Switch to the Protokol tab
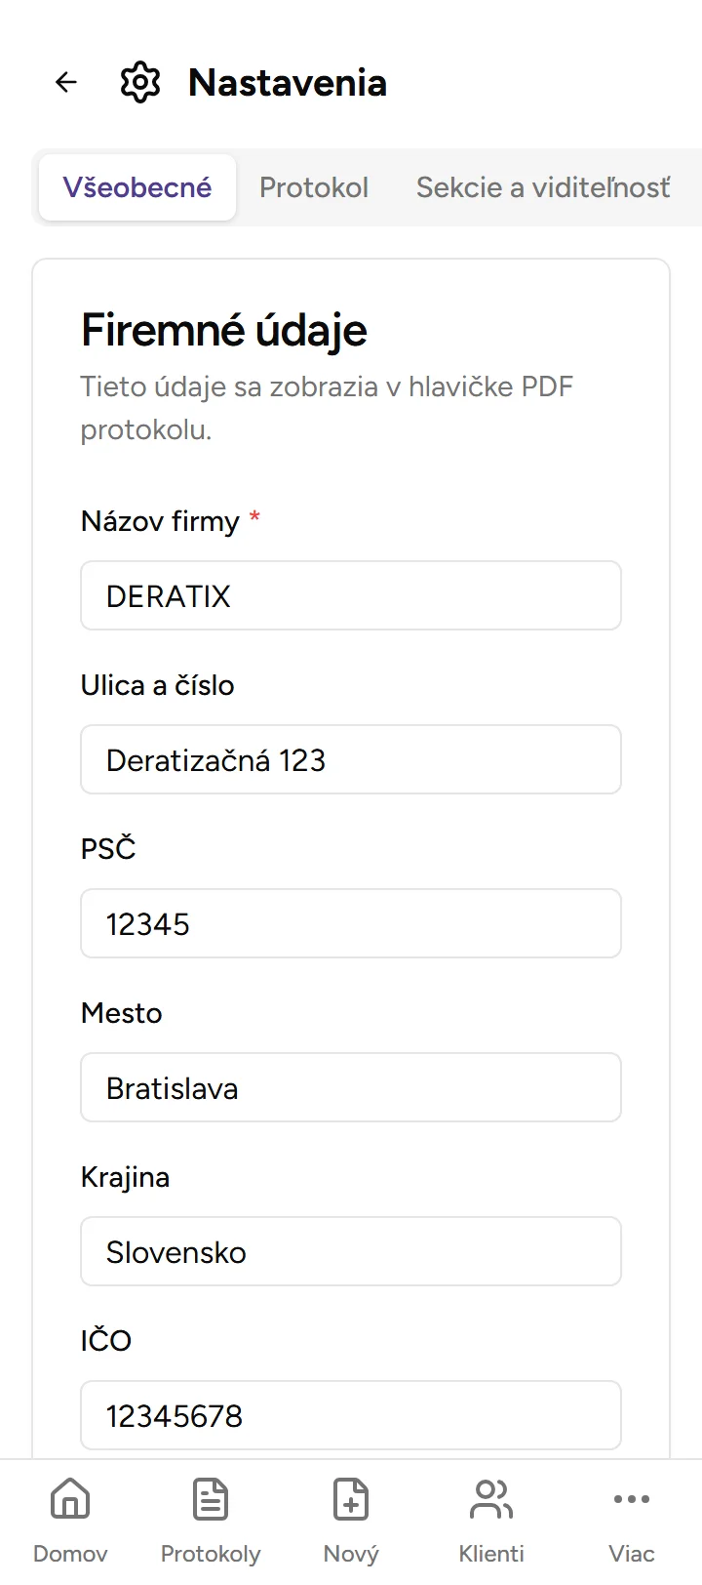 (x=314, y=187)
